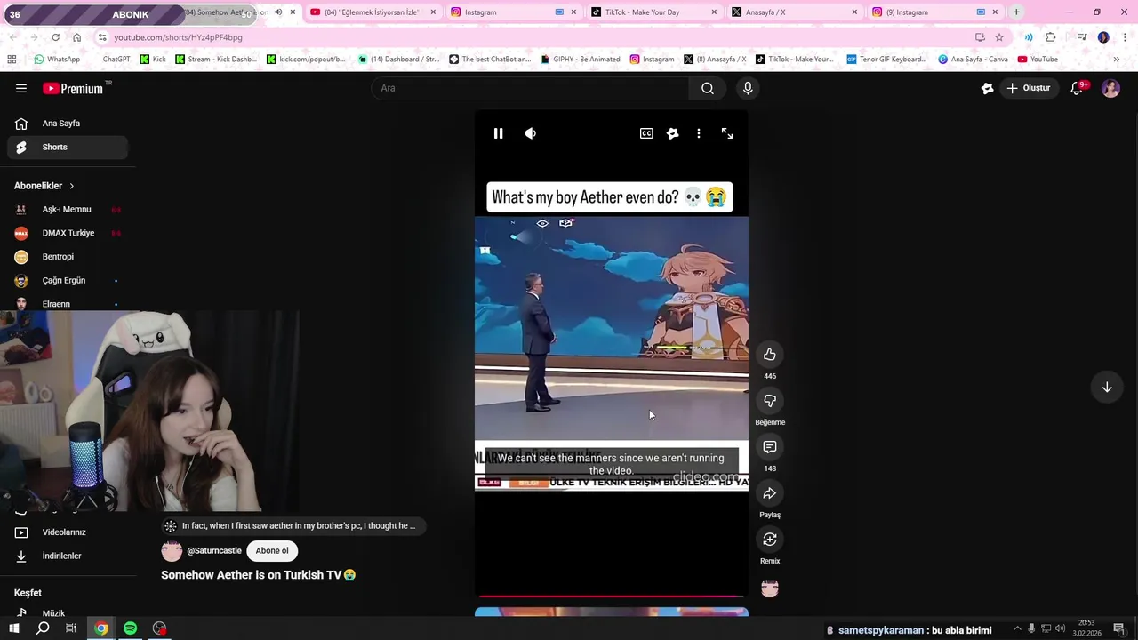Open @Saturncastle channel link

point(213,551)
